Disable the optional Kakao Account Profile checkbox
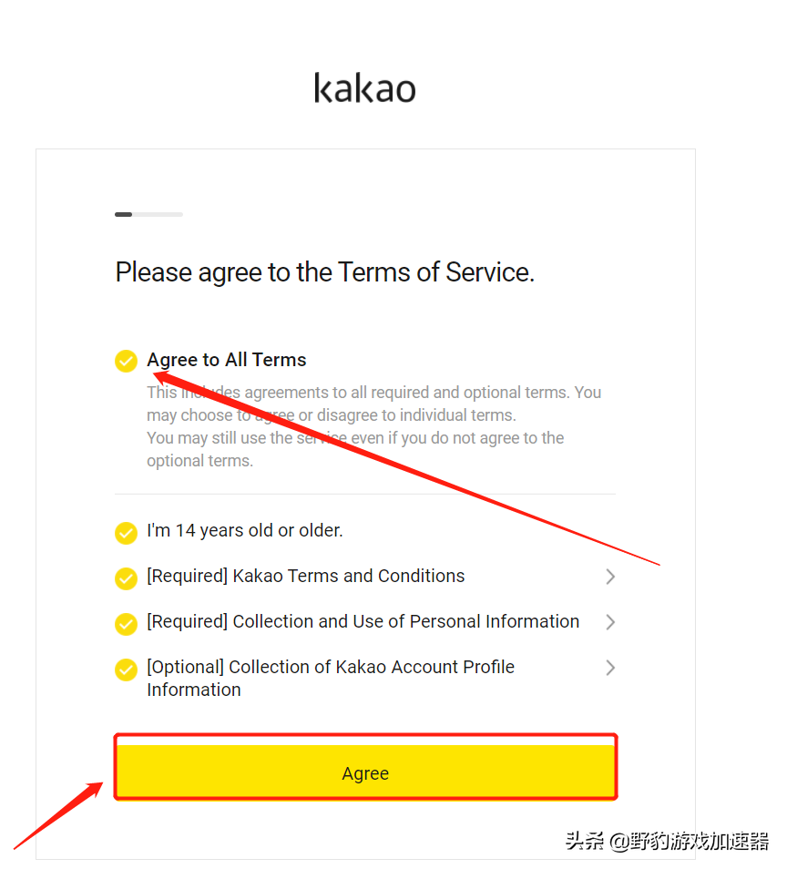 [x=126, y=670]
